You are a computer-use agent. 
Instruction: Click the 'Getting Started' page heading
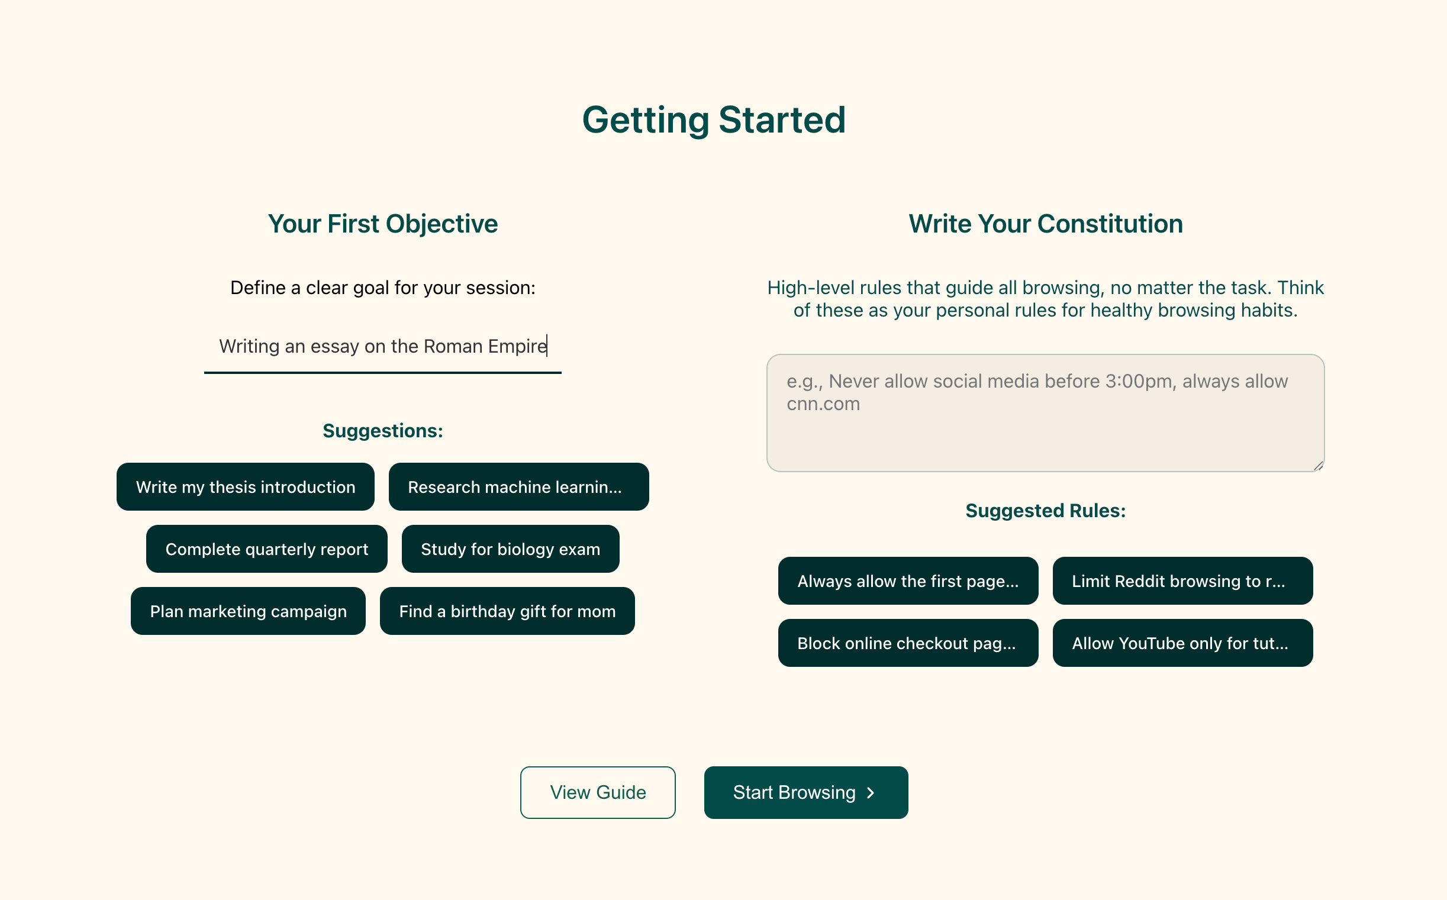[713, 120]
